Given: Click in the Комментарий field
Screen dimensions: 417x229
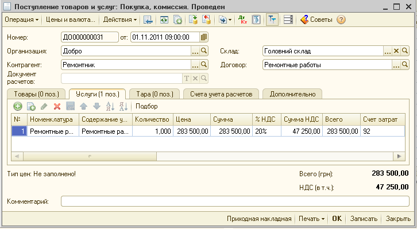Looking at the screenshot, I should [235, 201].
